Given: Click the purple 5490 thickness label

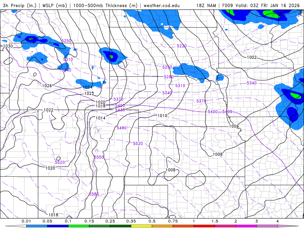Looking at the screenshot, I should coord(122,128).
